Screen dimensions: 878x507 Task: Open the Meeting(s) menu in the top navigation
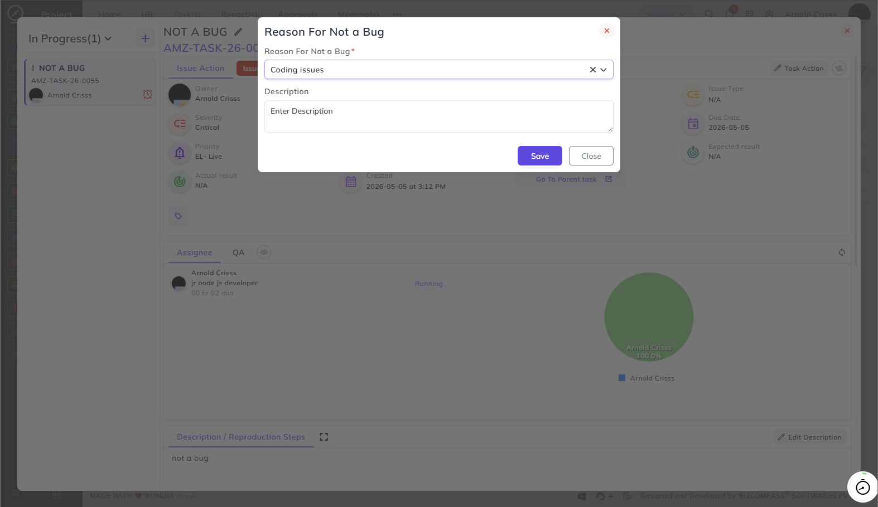(358, 14)
